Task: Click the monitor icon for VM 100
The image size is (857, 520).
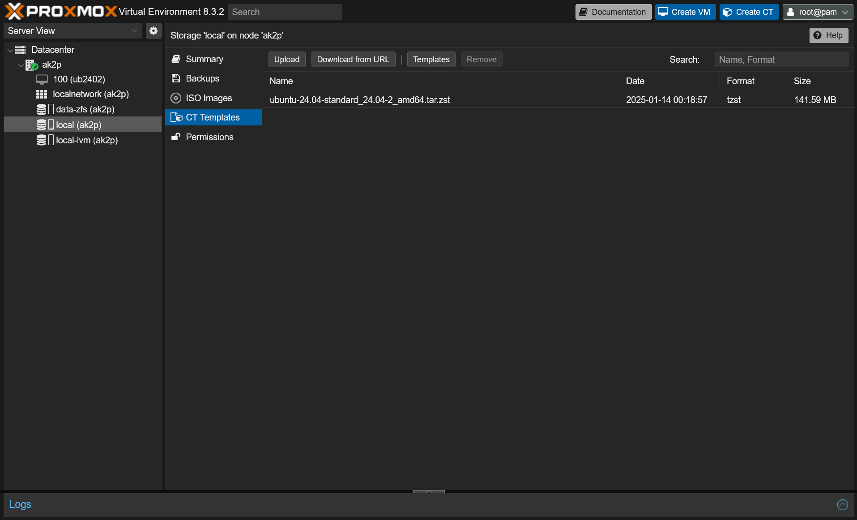Action: coord(42,80)
